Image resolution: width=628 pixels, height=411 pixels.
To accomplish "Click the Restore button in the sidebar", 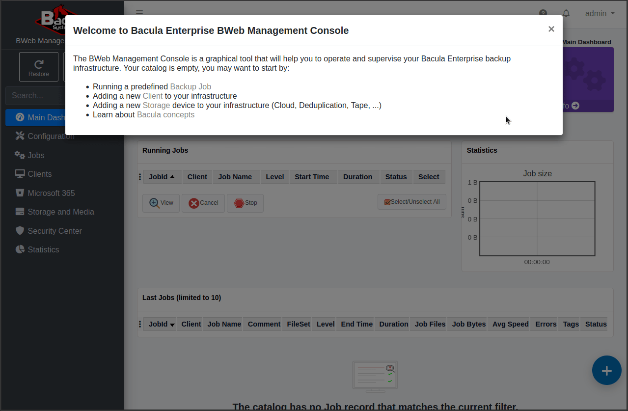I will (39, 67).
